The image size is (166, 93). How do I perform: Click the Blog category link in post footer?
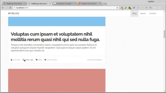[40, 60]
